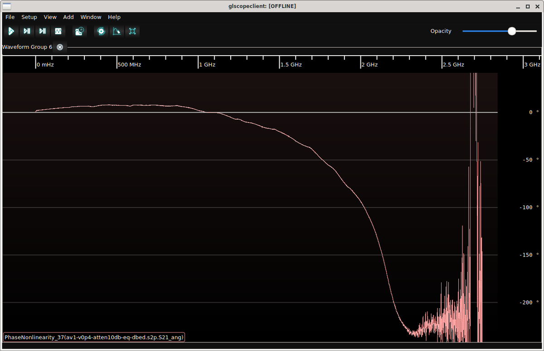The image size is (544, 351).
Task: Click the single-trigger capture icon
Action: (27, 31)
